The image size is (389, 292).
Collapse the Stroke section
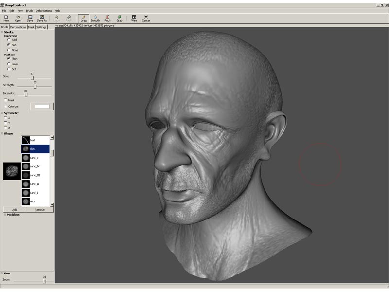pyautogui.click(x=2, y=32)
